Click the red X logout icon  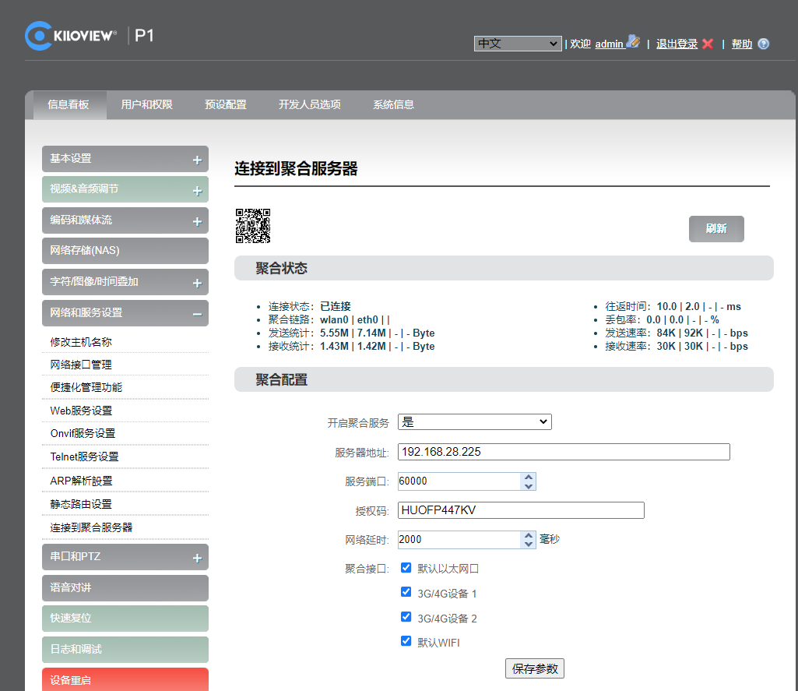point(708,44)
